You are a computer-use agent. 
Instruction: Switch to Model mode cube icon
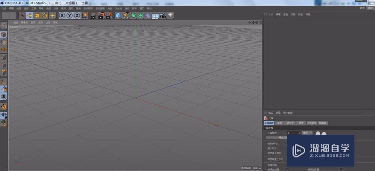4,35
